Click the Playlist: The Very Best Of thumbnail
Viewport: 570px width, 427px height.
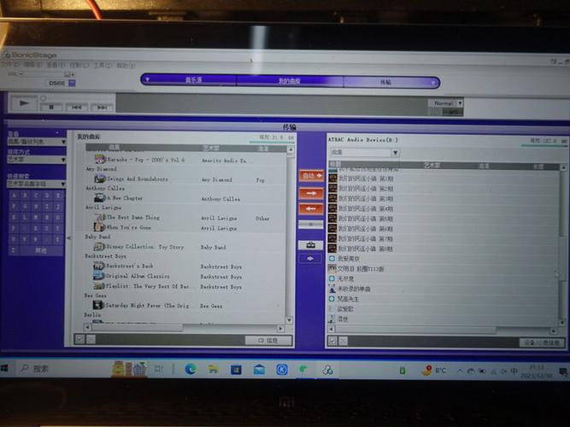click(99, 286)
